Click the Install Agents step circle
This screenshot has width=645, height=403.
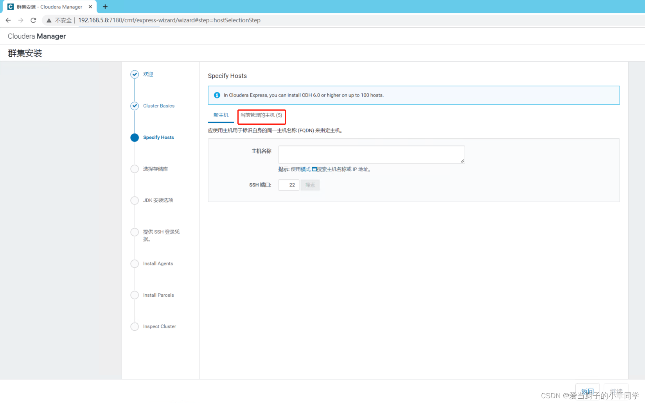(x=135, y=263)
